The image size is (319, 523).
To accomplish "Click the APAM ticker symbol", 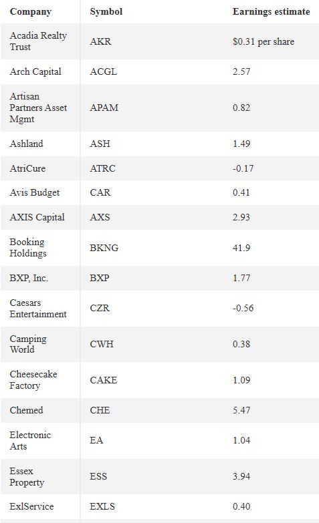I will coord(104,108).
